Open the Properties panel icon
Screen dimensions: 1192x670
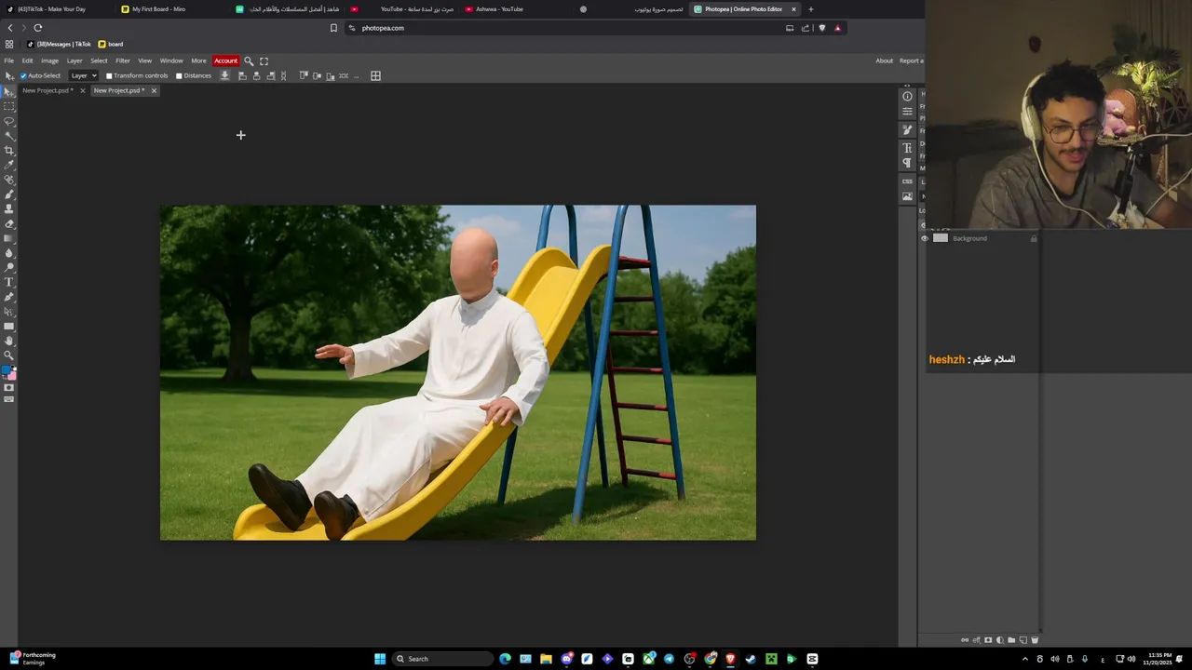[x=907, y=112]
